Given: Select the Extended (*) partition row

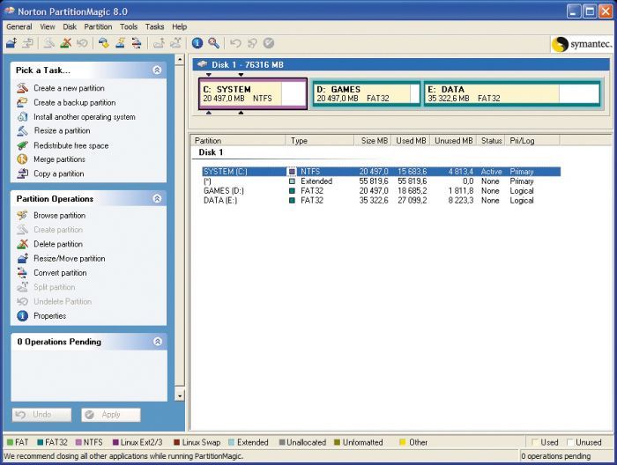Looking at the screenshot, I should [381, 181].
